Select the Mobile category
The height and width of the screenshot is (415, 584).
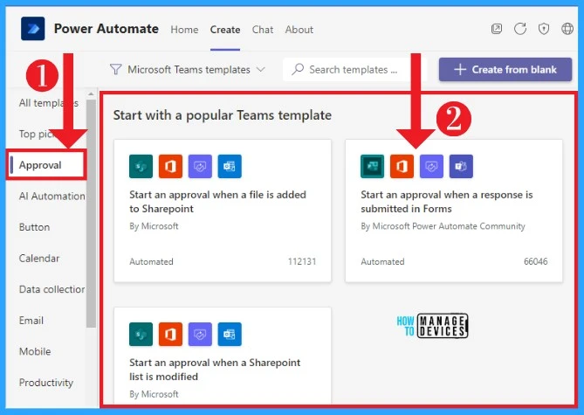[x=35, y=351]
